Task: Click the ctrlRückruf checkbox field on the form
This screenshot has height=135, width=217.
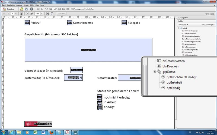Action: click(27, 23)
